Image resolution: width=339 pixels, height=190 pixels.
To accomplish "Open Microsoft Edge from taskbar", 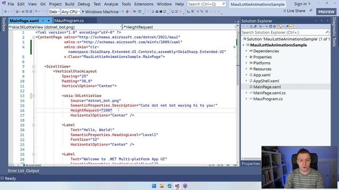I will pyautogui.click(x=169, y=186).
